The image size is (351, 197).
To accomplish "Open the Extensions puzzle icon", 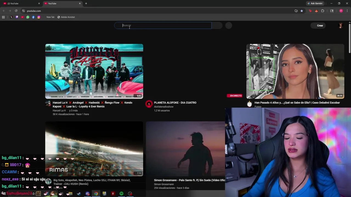I will (322, 11).
